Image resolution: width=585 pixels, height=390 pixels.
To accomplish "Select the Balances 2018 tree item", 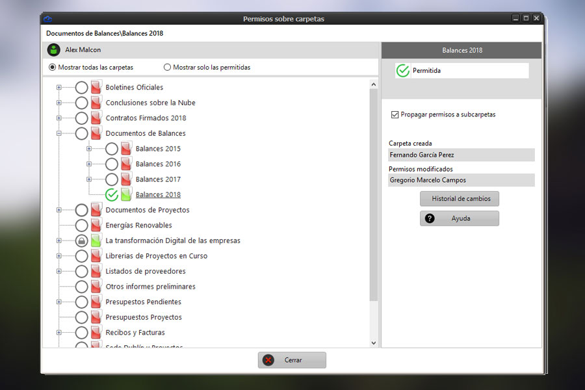I will (x=158, y=194).
